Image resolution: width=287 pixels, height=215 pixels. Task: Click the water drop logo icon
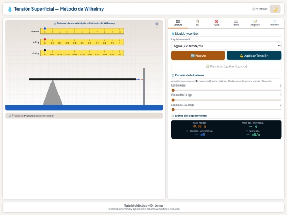[x=10, y=9]
